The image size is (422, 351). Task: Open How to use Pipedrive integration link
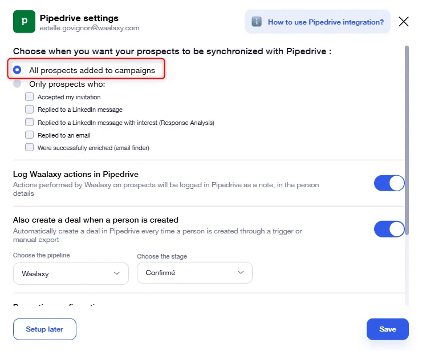pyautogui.click(x=326, y=22)
